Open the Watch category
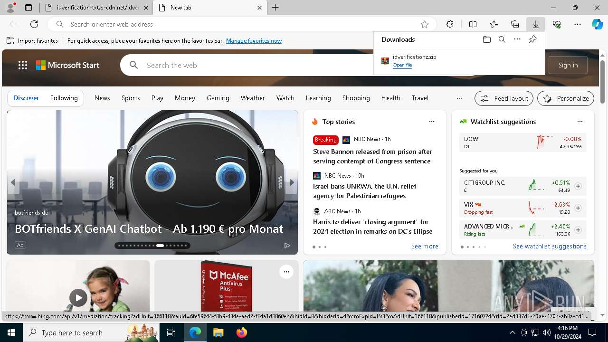The image size is (608, 342). pyautogui.click(x=285, y=98)
